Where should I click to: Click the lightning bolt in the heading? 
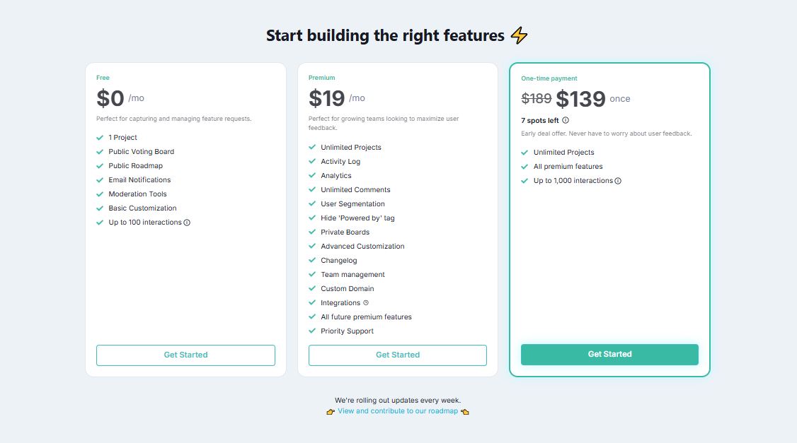pos(517,35)
